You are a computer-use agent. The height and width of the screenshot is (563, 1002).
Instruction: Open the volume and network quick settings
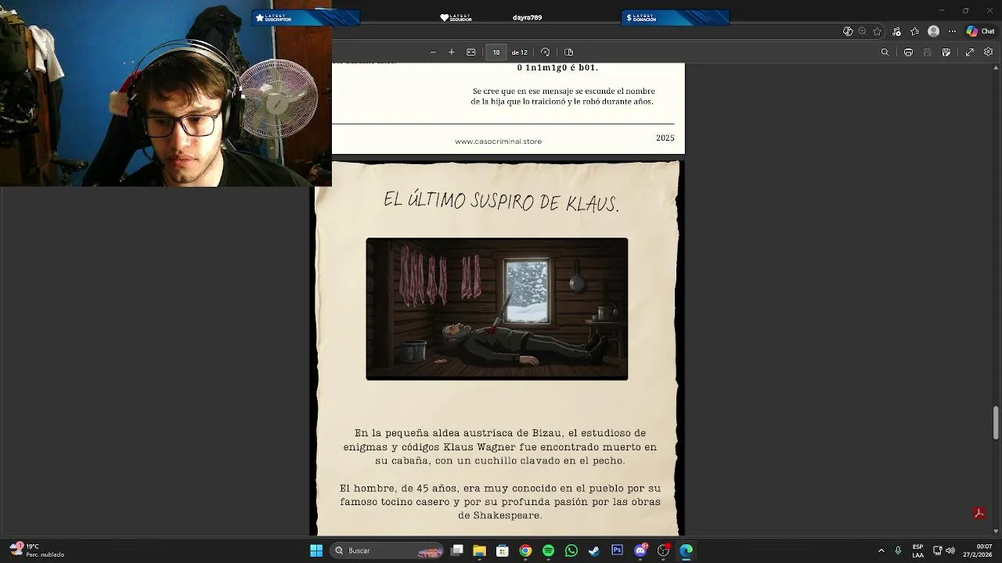[x=943, y=550]
